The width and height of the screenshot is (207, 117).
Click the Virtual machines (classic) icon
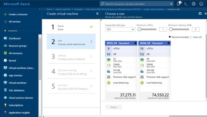5,68
